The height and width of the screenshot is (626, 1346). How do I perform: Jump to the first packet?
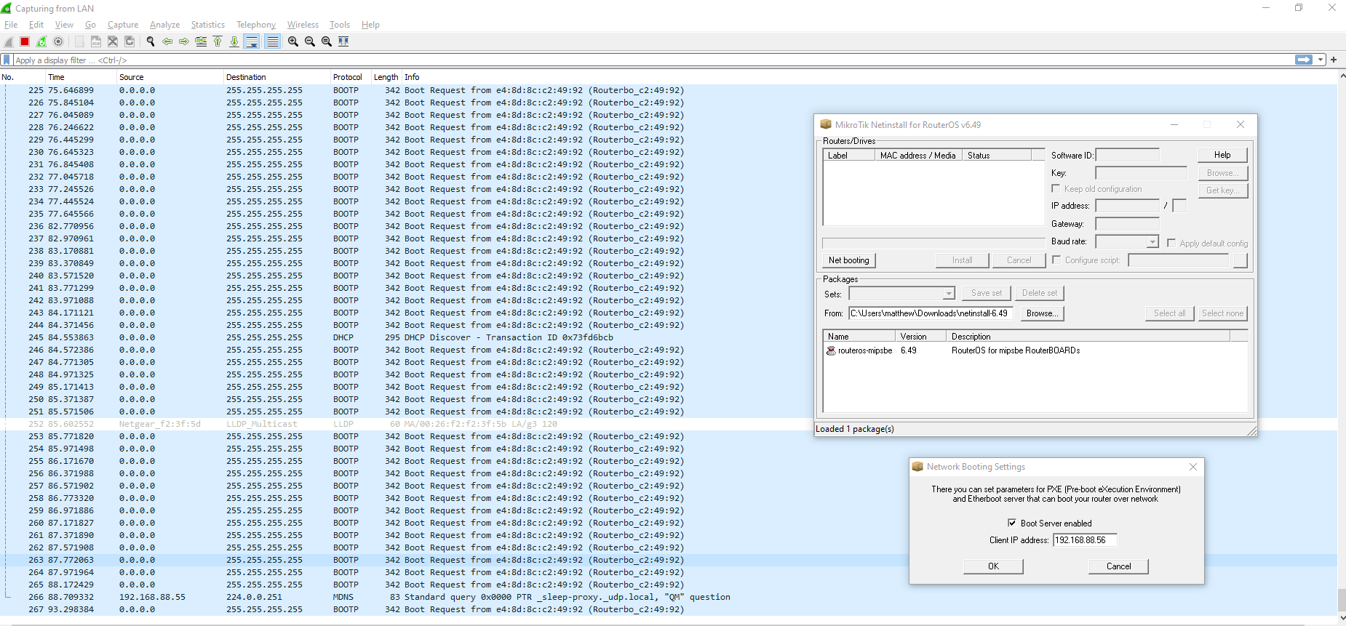(218, 41)
